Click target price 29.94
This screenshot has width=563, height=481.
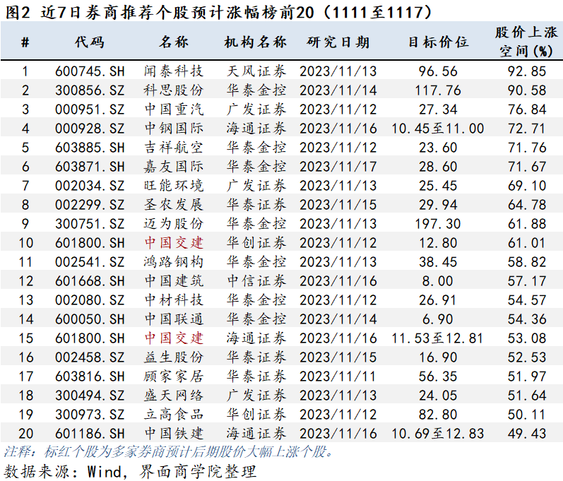coord(438,204)
